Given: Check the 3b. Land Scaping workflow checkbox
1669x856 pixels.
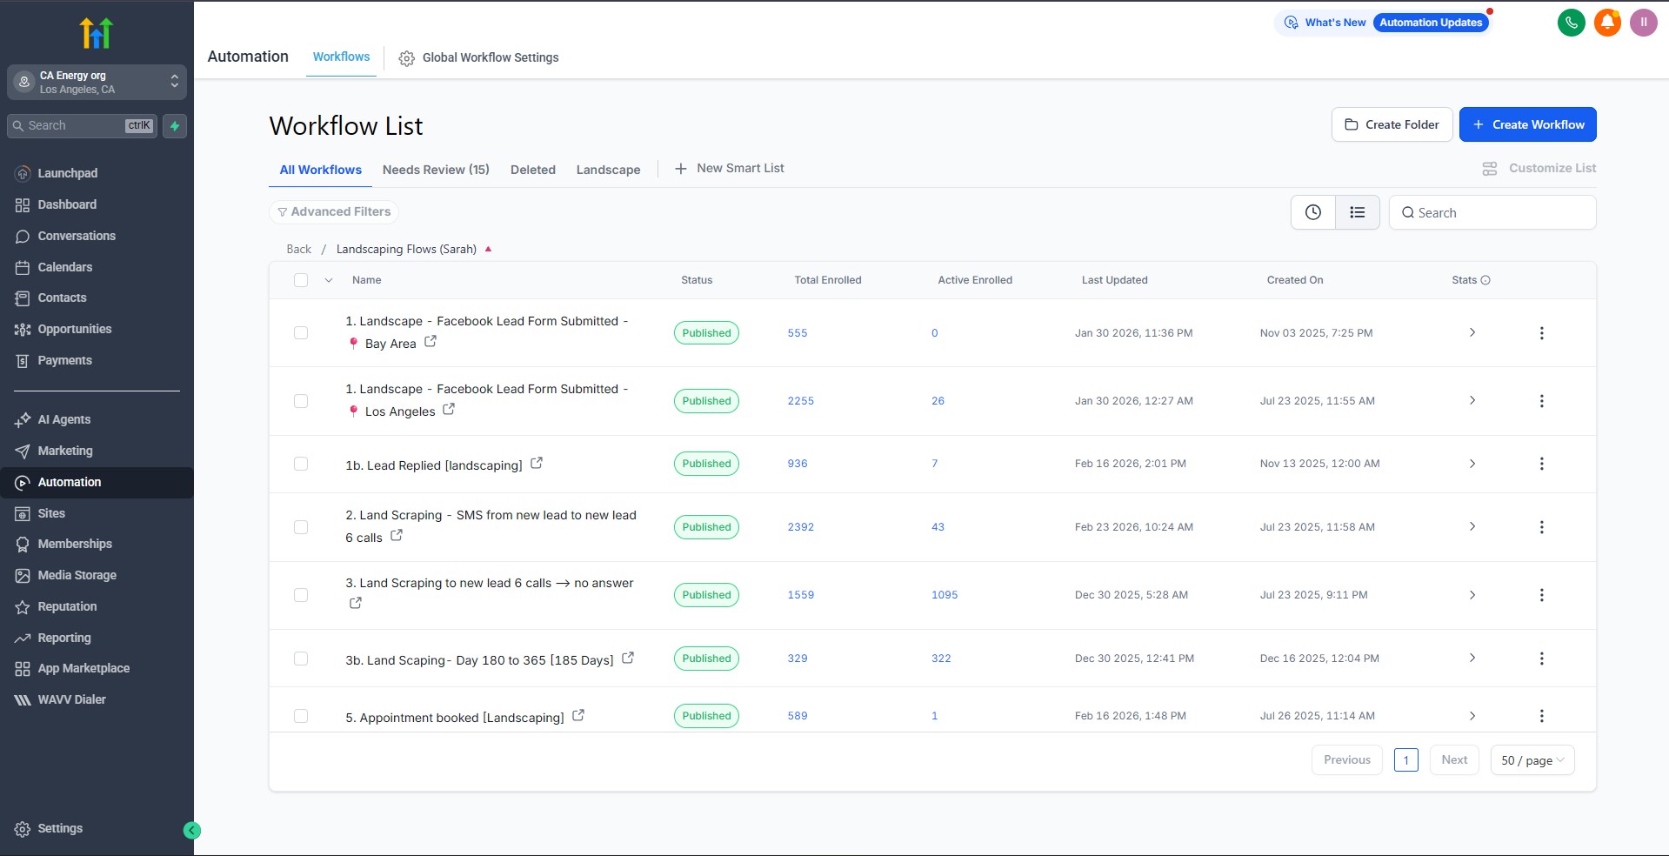Looking at the screenshot, I should tap(301, 659).
